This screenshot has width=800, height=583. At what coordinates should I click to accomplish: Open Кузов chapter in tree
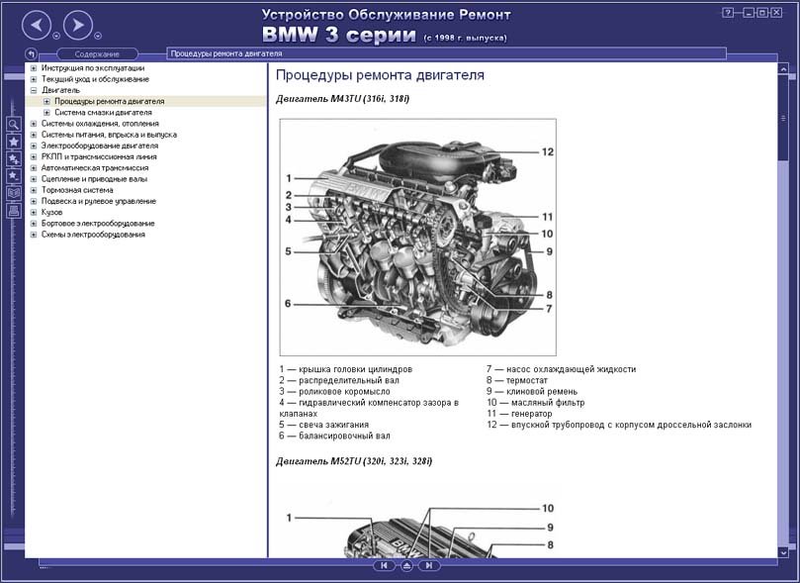pyautogui.click(x=52, y=213)
